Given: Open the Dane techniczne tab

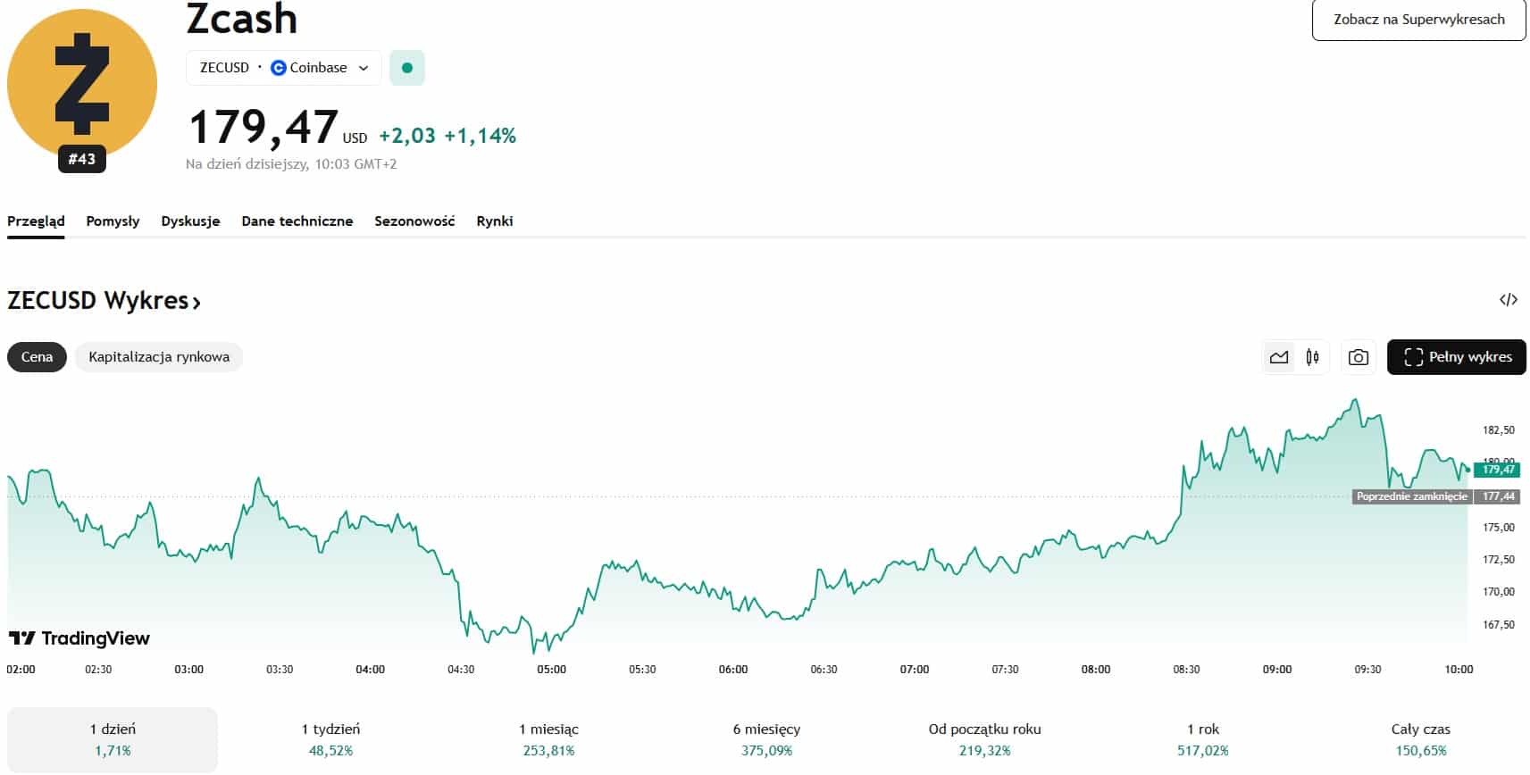Looking at the screenshot, I should click(297, 221).
